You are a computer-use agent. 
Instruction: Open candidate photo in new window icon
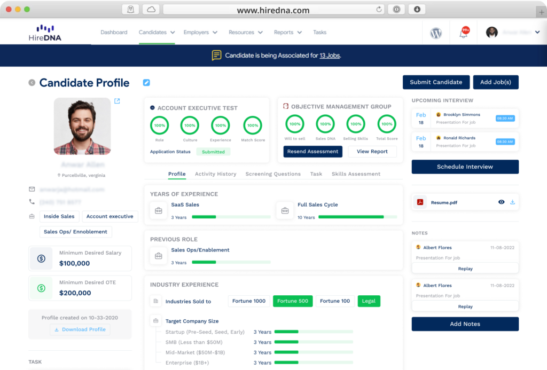click(x=117, y=101)
